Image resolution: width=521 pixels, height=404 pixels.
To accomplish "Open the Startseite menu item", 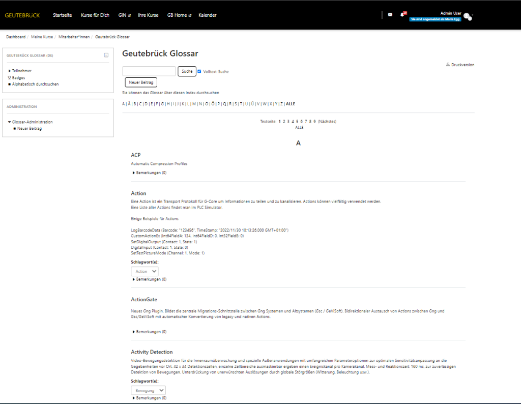I will [x=63, y=15].
